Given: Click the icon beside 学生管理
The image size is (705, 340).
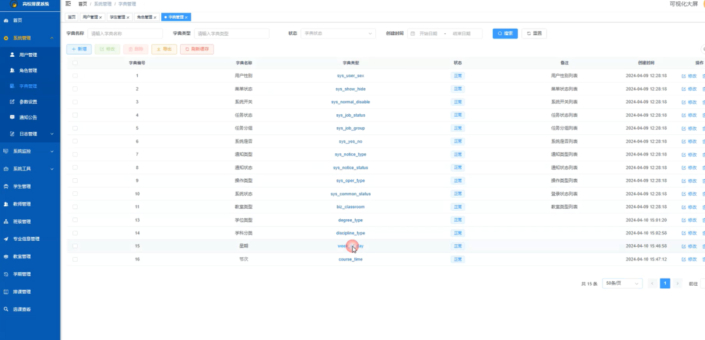Looking at the screenshot, I should click(6, 186).
